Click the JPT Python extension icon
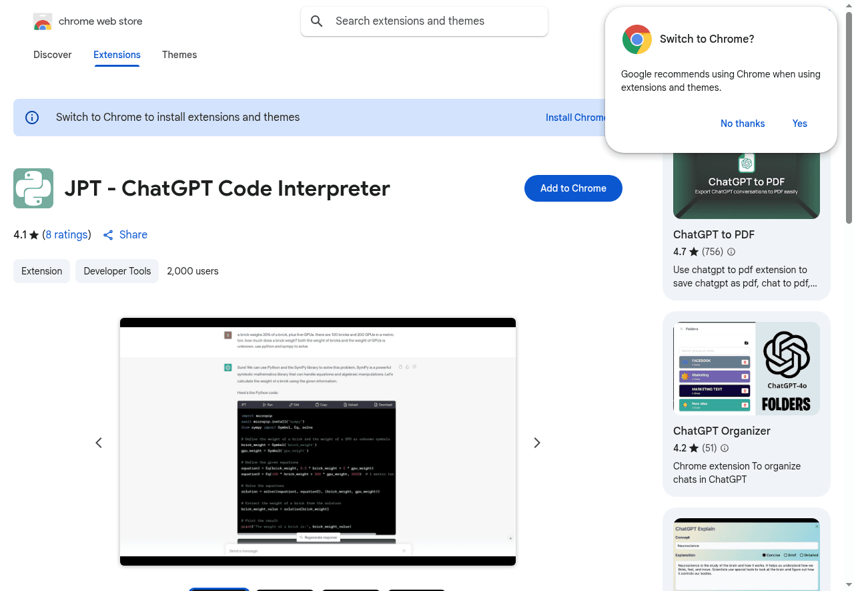 33,188
